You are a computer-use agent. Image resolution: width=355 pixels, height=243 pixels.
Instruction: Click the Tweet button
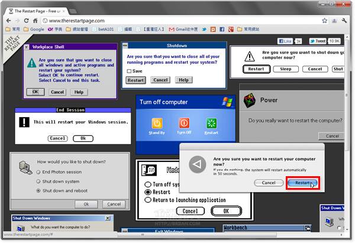click(318, 41)
